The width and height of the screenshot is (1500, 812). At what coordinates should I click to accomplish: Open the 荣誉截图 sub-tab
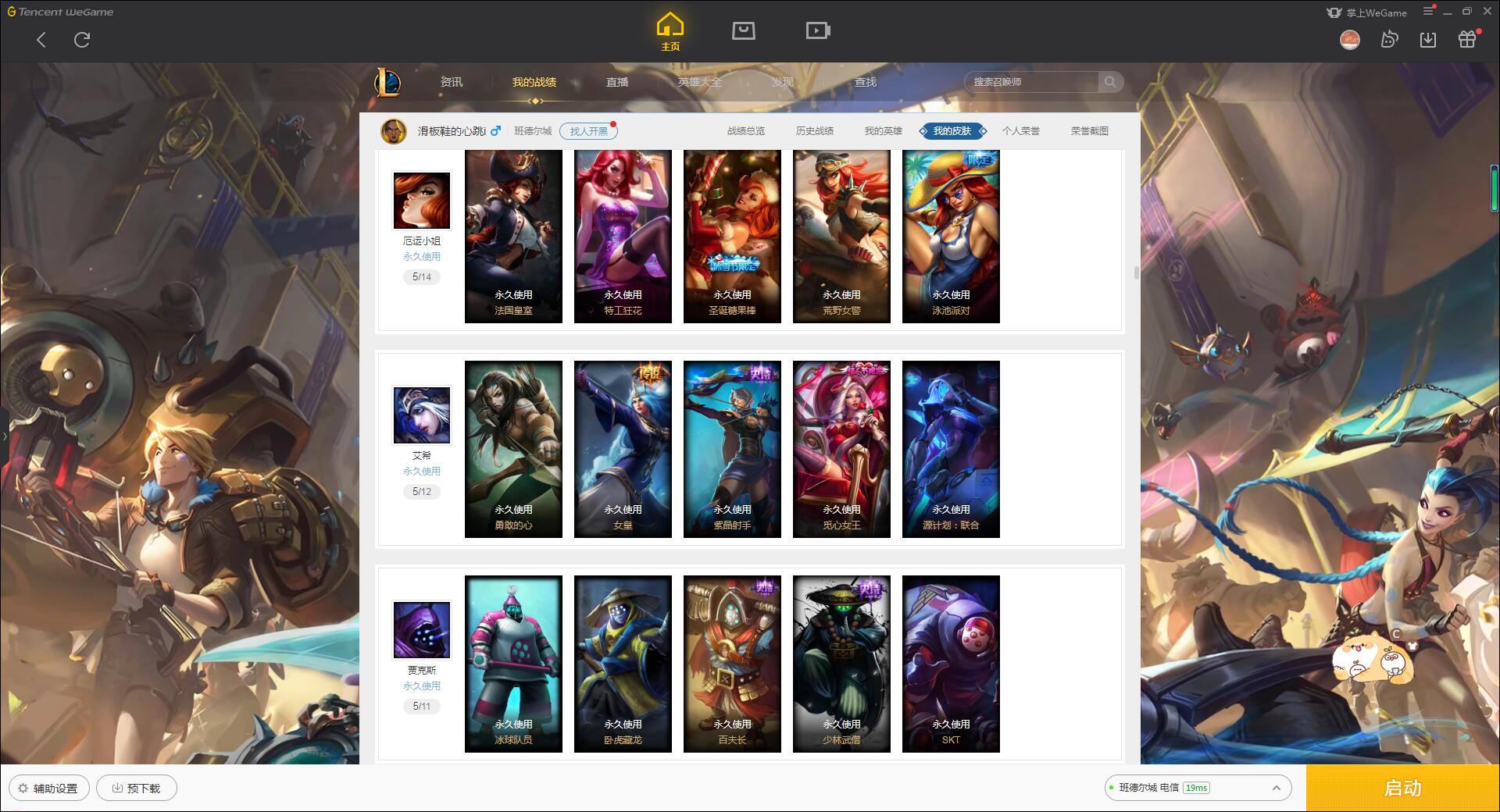[1090, 131]
